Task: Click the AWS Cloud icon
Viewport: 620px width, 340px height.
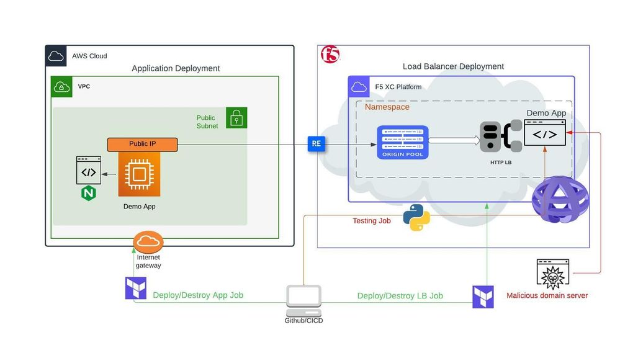Action: click(x=56, y=56)
